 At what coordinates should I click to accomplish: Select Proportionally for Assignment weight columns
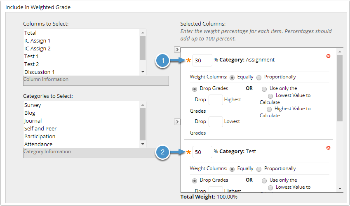259,77
